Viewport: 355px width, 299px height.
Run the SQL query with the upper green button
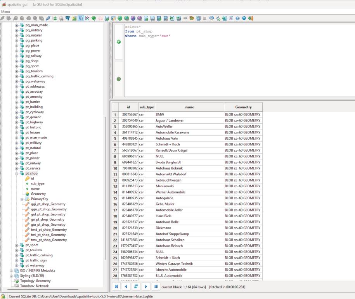pyautogui.click(x=119, y=41)
